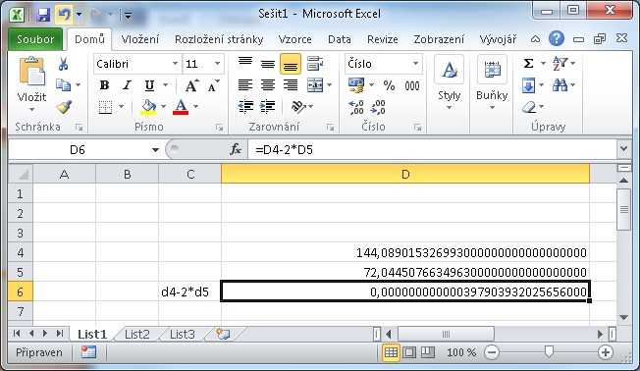Open Find and Select binoculars icon
Viewport: 640px width, 371px height.
[560, 85]
